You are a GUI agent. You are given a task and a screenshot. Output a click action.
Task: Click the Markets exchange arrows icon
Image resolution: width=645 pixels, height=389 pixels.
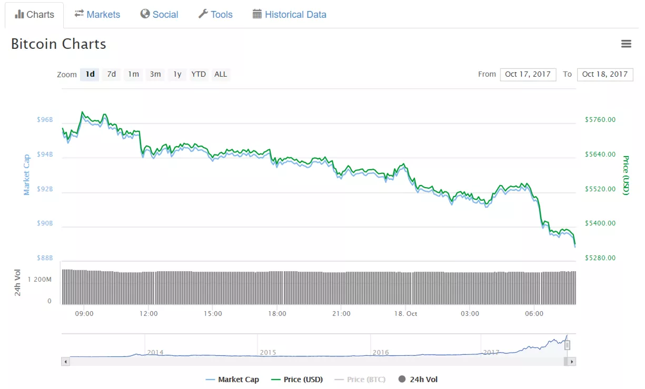coord(80,14)
